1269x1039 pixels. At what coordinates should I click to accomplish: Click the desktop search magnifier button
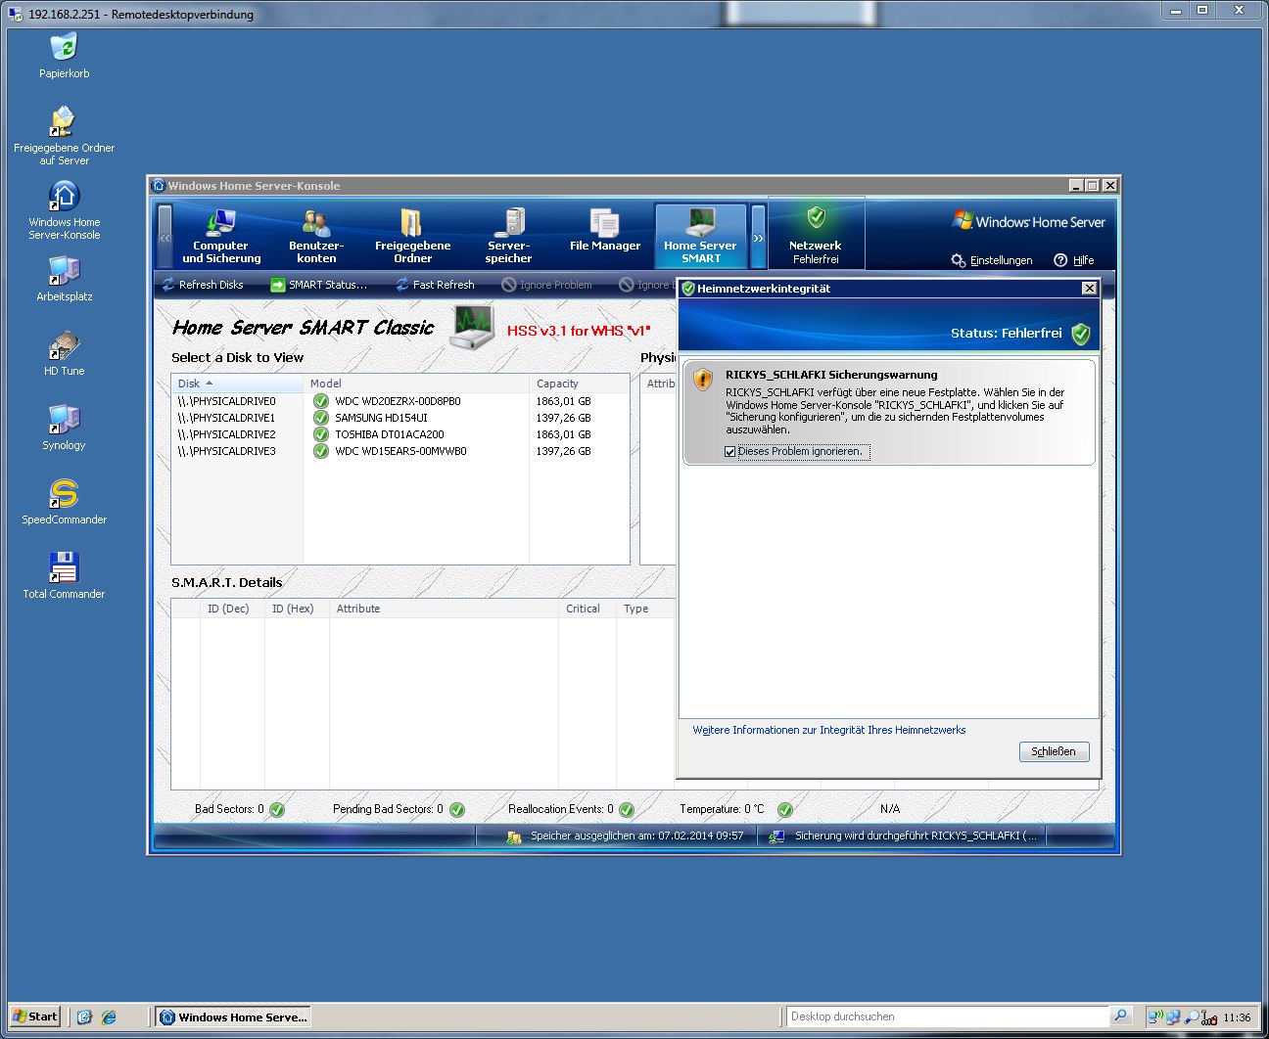(x=1121, y=1016)
